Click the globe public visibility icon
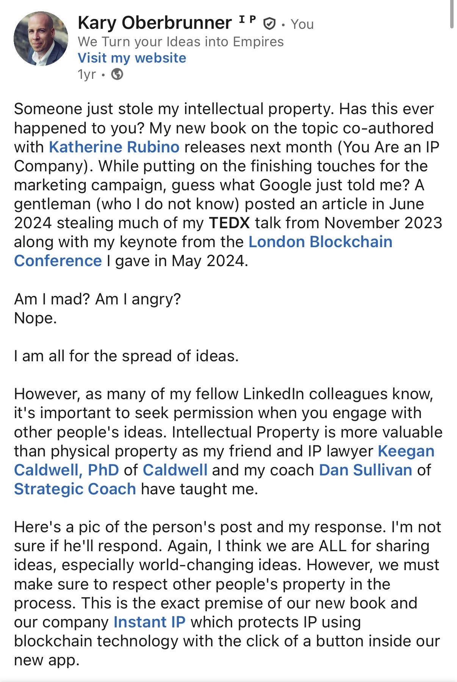This screenshot has width=457, height=682. click(117, 74)
